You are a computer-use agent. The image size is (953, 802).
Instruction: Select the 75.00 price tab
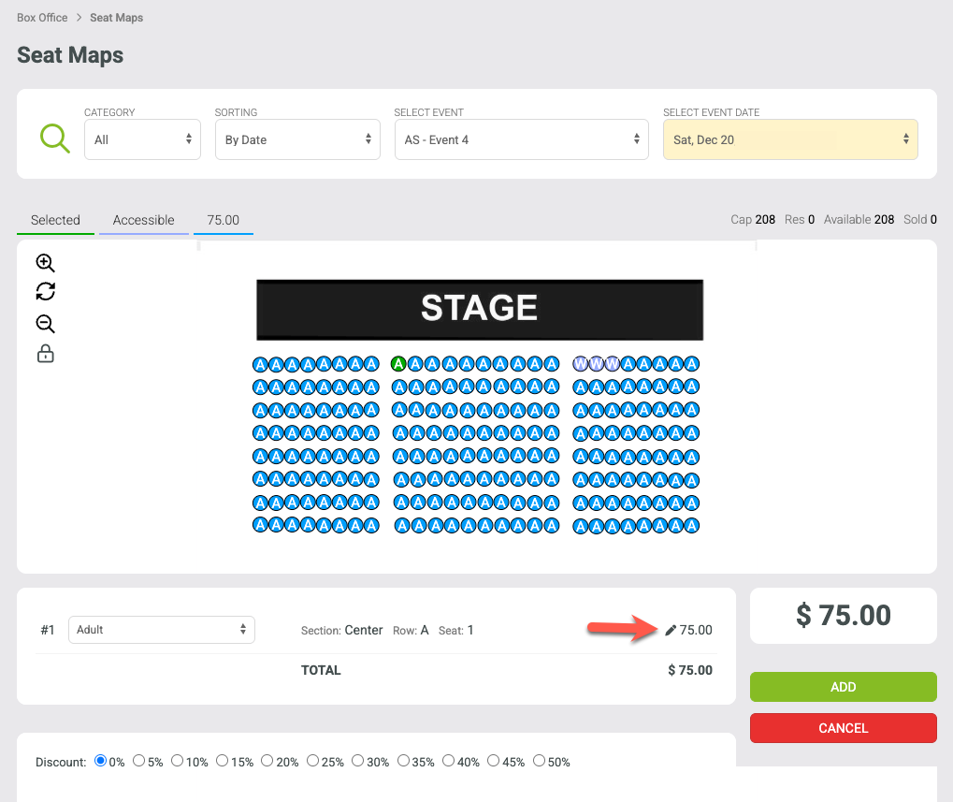[x=224, y=220]
